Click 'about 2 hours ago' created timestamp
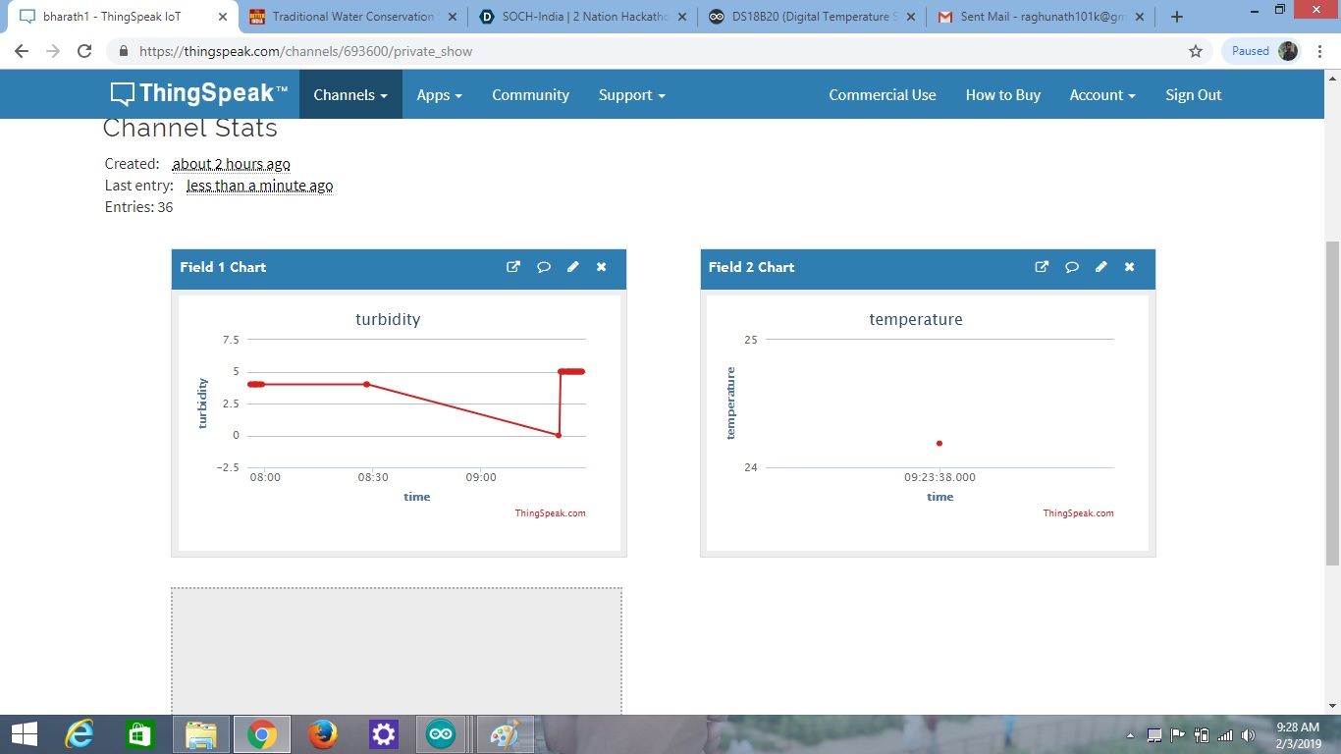 coord(231,164)
